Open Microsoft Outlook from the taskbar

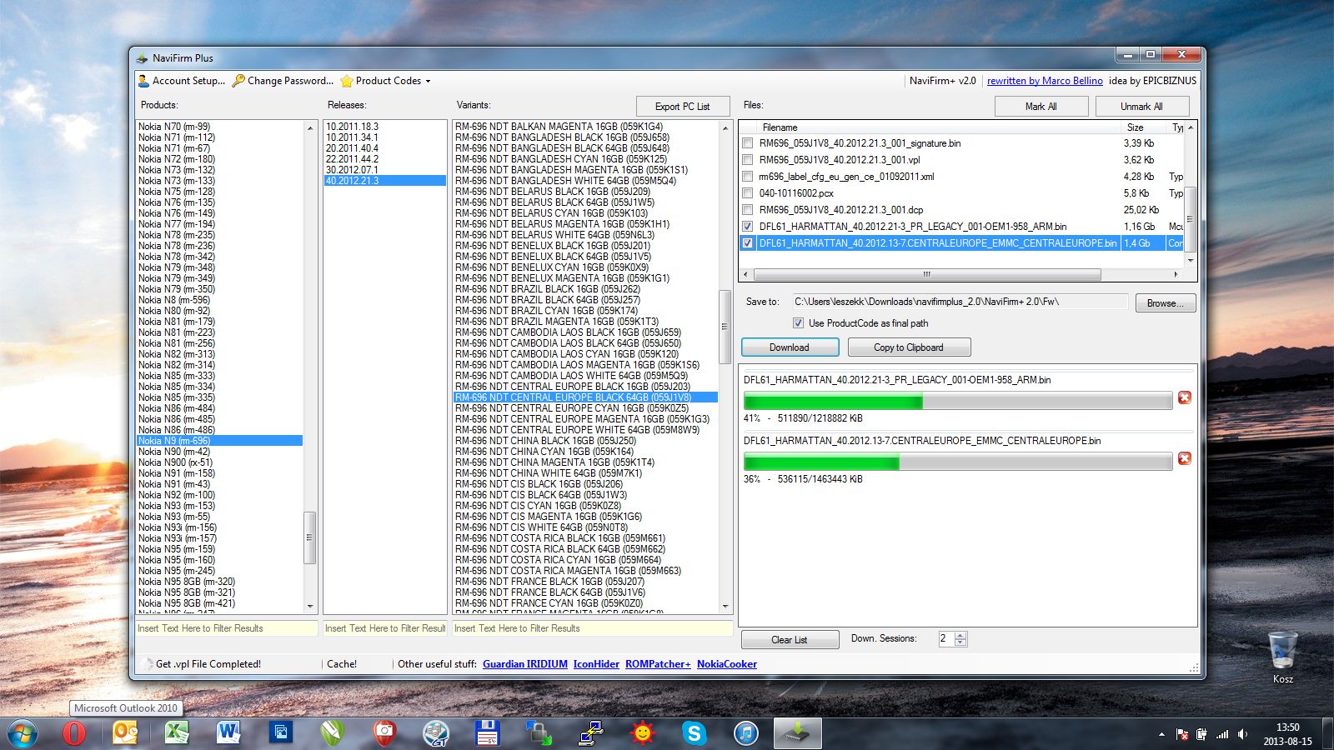(125, 733)
